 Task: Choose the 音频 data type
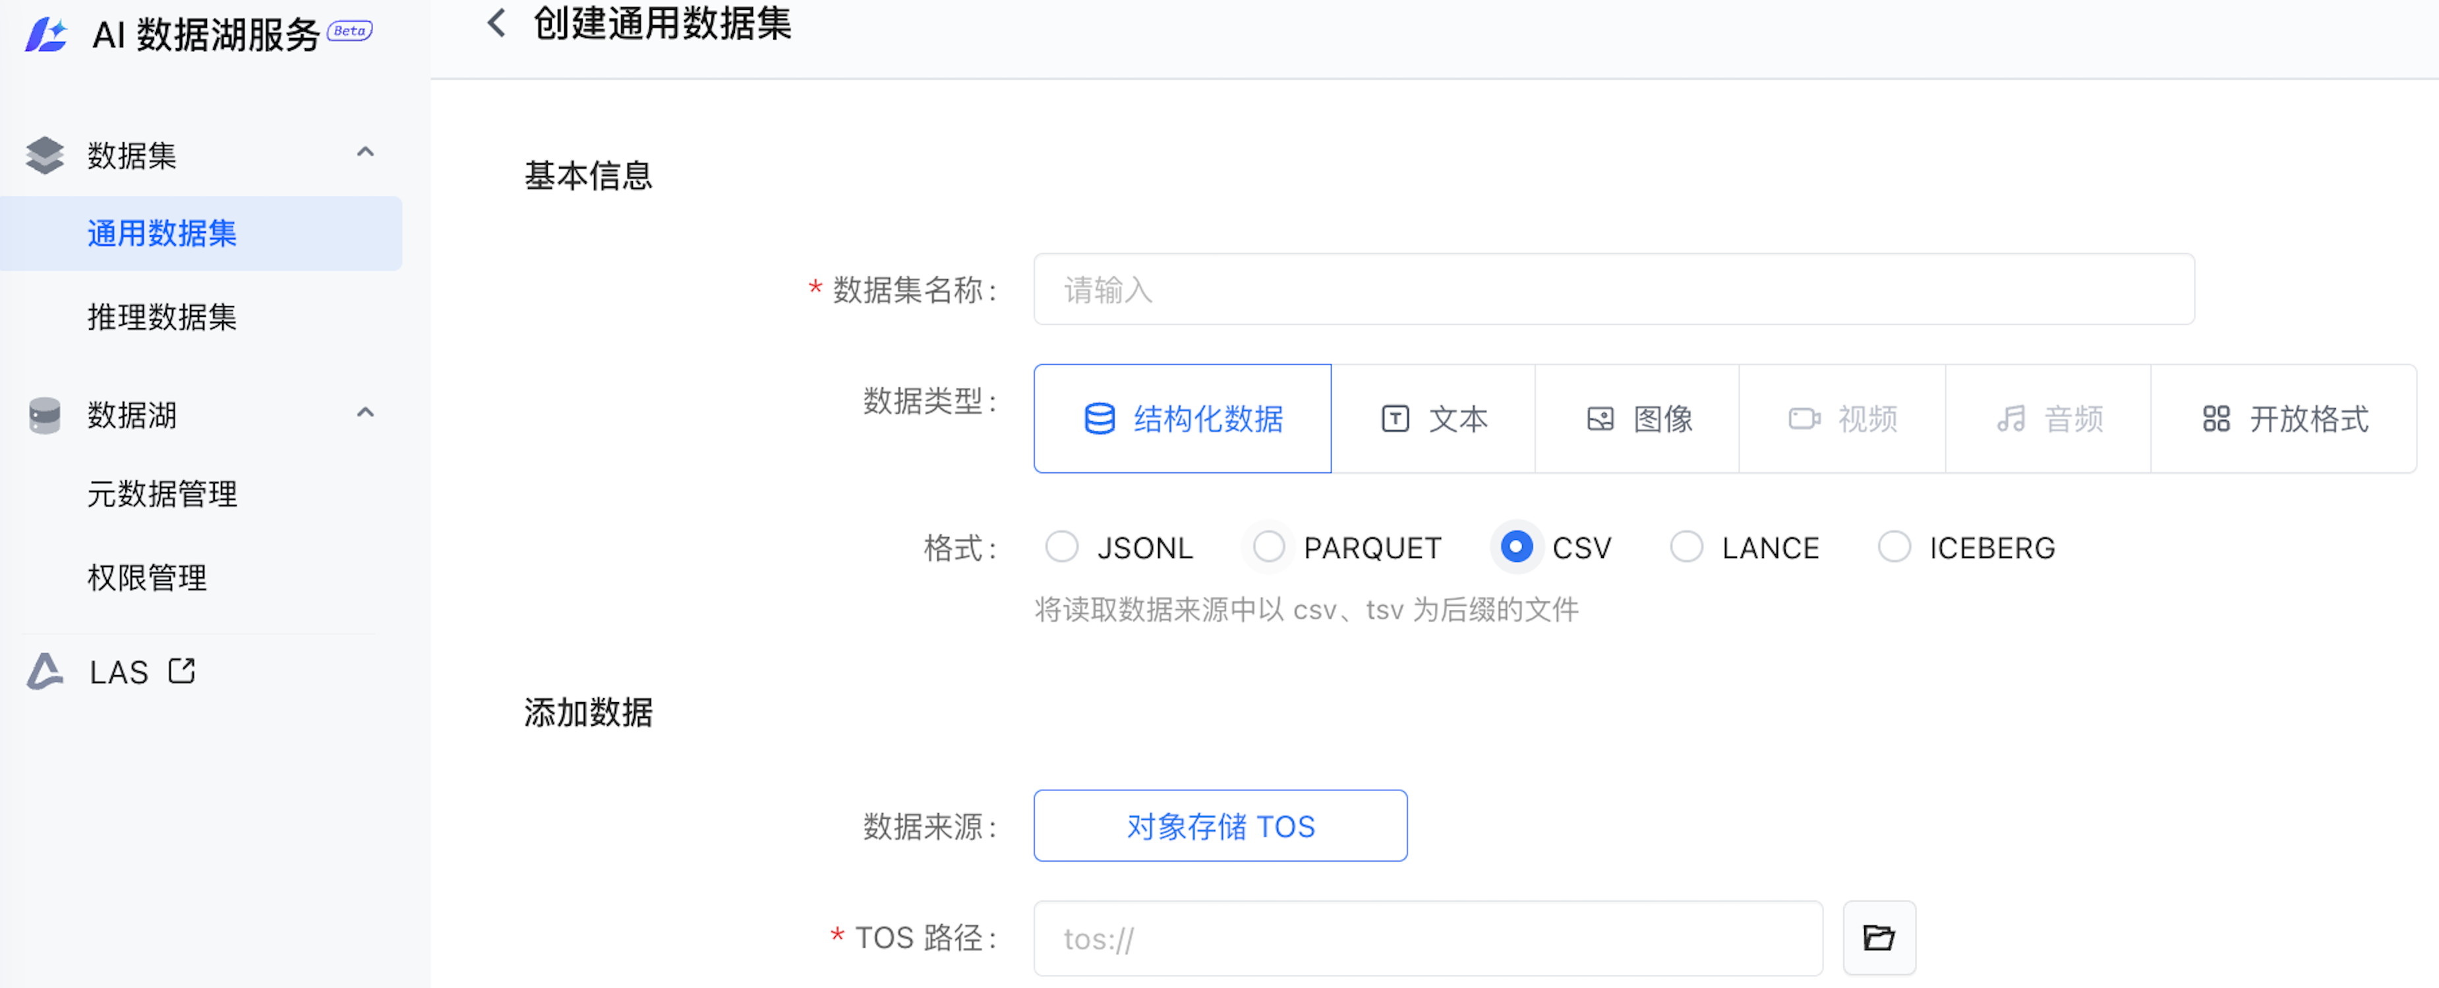(2049, 418)
